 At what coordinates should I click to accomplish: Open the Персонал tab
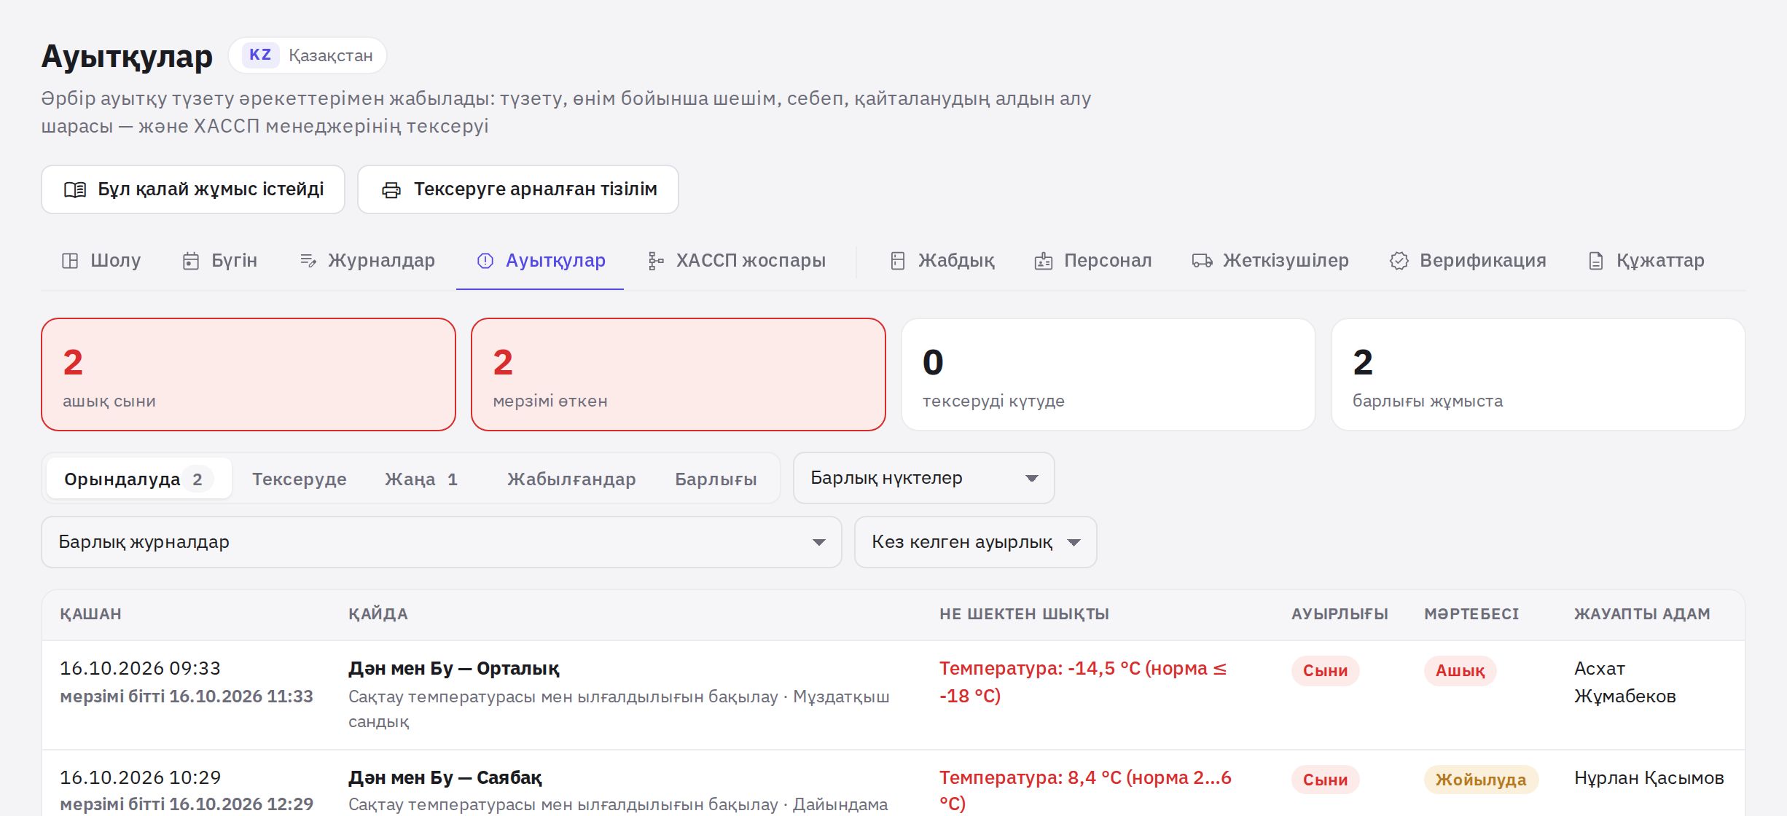(x=1093, y=261)
